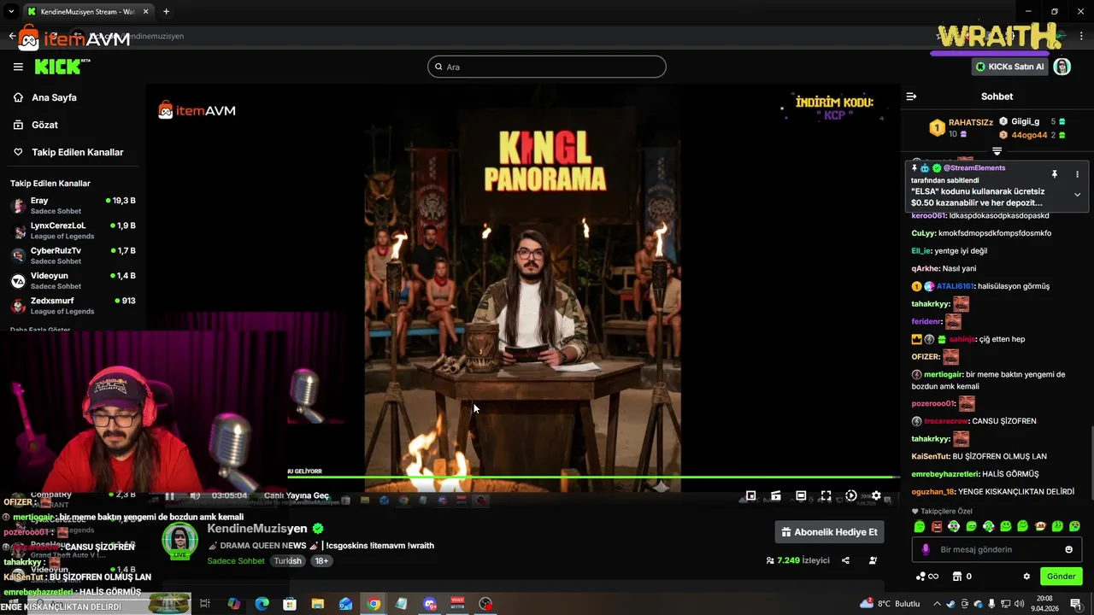The image size is (1094, 615).
Task: Focus the Ara search field
Action: 547,67
